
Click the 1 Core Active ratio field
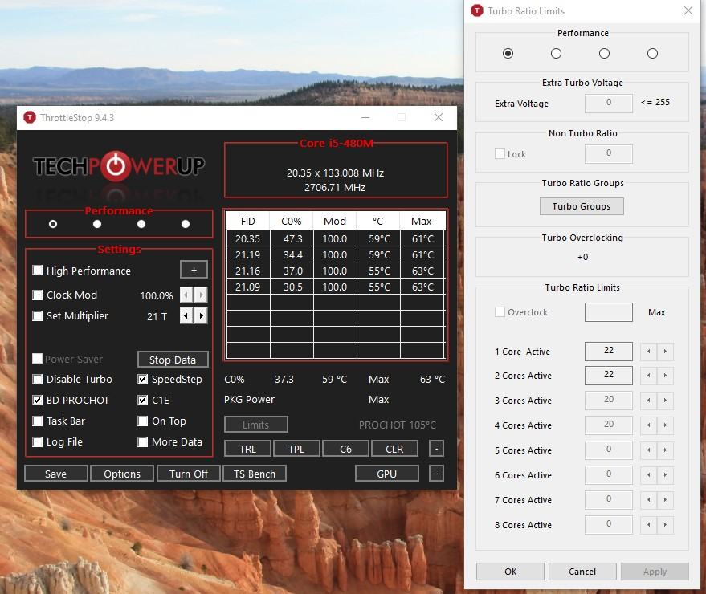point(608,351)
